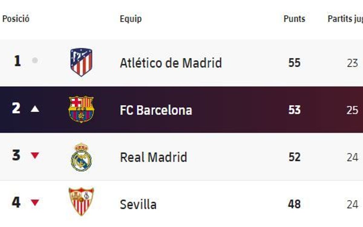Sort table by Punts column header
Viewport: 363px width, 227px height.
click(294, 19)
